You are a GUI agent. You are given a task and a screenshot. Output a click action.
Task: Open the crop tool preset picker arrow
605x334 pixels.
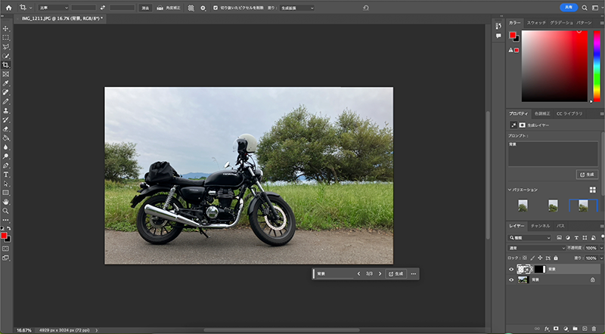coord(31,8)
